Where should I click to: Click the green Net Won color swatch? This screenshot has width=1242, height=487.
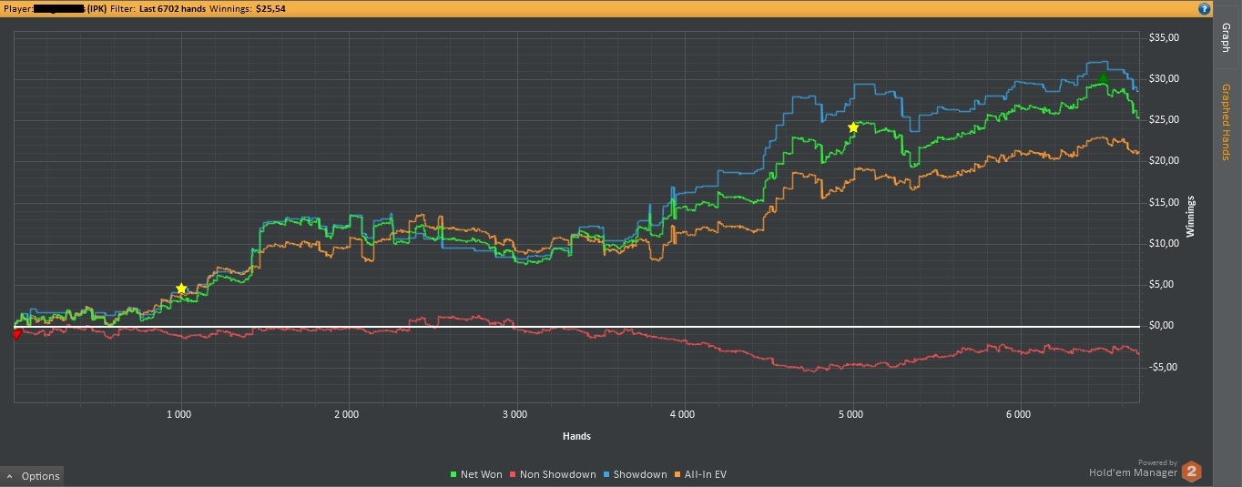point(453,475)
